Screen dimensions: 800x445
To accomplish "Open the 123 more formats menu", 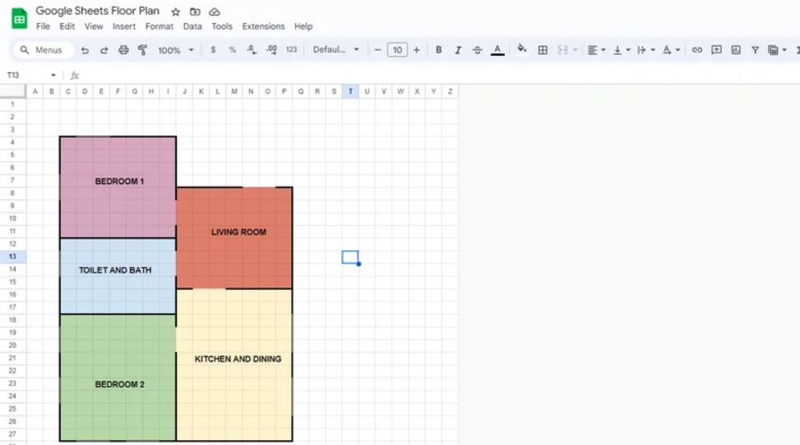I will click(291, 50).
